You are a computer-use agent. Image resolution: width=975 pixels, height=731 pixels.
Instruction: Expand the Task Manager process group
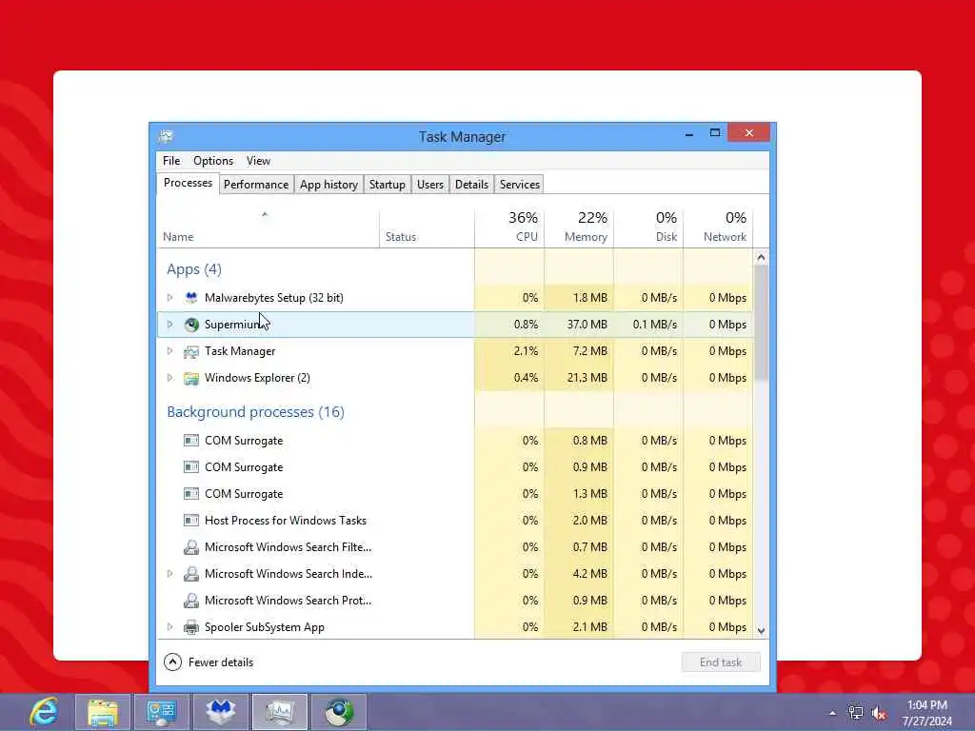coord(169,351)
